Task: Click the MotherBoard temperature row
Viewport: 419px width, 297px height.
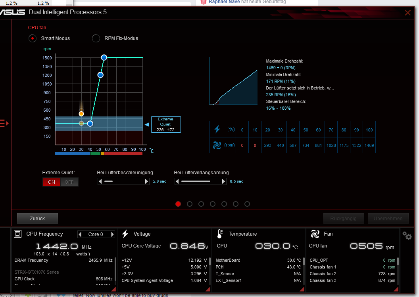Action: click(x=258, y=260)
